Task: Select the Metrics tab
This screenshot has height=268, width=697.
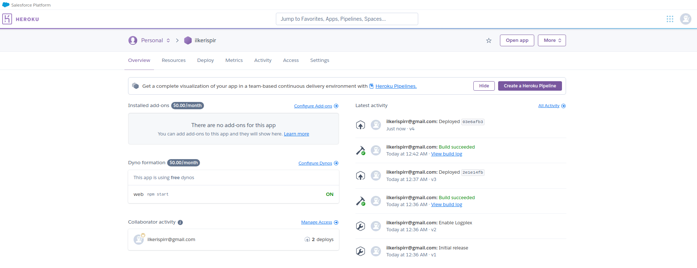Action: (234, 60)
